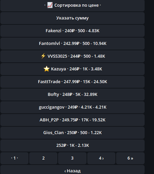Choose Gios_Clan offer at 250₽

pyautogui.click(x=72, y=133)
